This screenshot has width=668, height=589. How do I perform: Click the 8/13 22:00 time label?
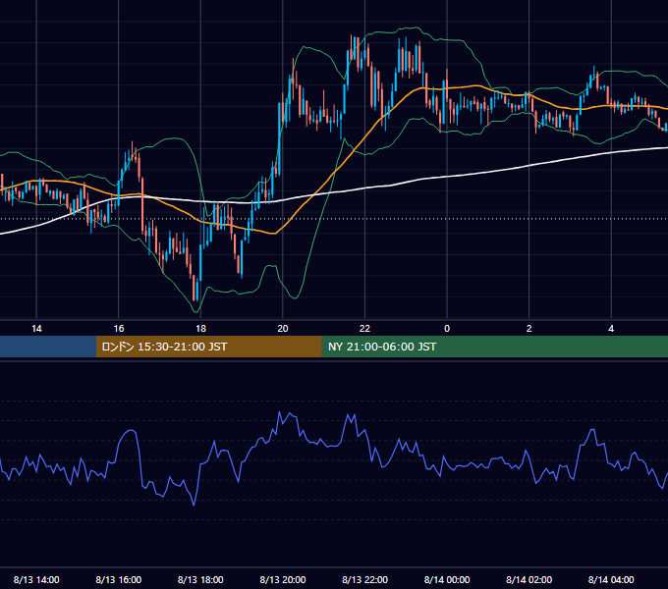tap(364, 579)
